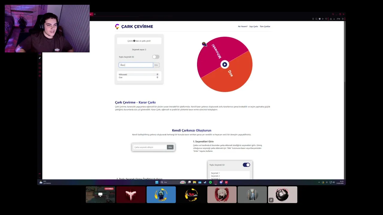
Task: Click the dark Ekle button in the example box
Action: 170,147
